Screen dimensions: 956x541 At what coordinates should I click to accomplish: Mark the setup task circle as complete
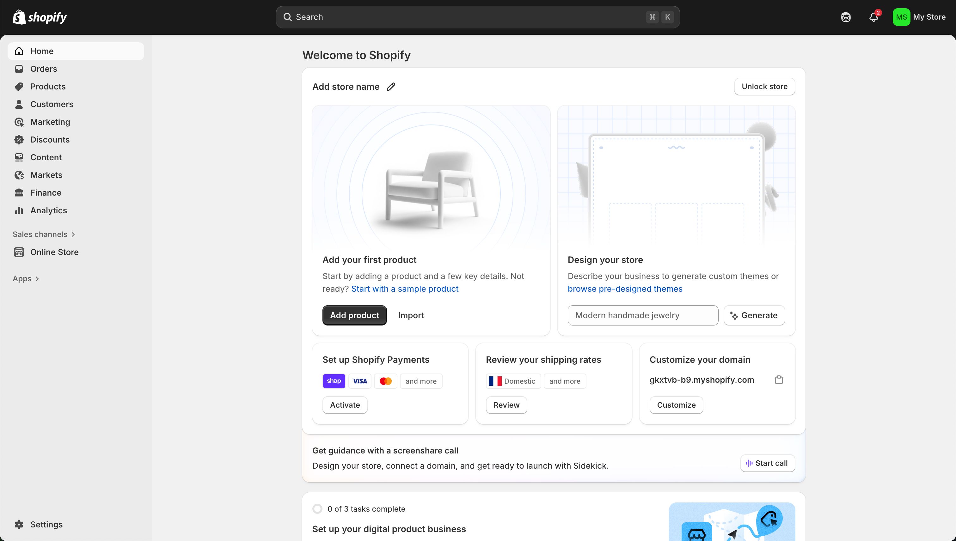coord(317,508)
